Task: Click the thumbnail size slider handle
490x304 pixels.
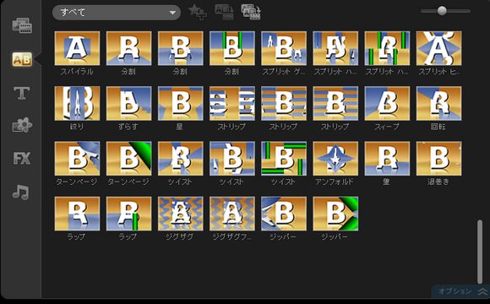Action: tap(442, 11)
